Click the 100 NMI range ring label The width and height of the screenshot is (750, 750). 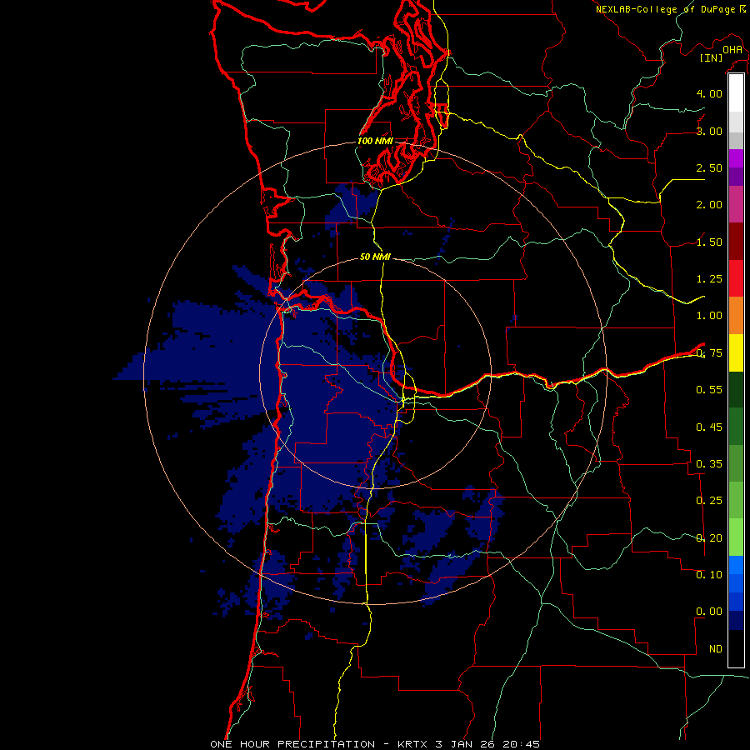(x=376, y=141)
